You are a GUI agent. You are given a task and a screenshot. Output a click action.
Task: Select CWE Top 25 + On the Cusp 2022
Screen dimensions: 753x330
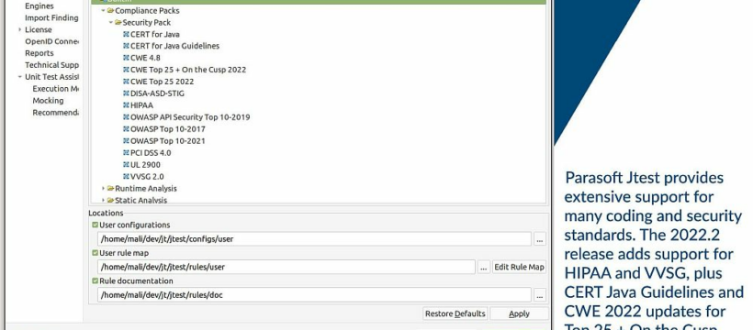click(x=188, y=70)
